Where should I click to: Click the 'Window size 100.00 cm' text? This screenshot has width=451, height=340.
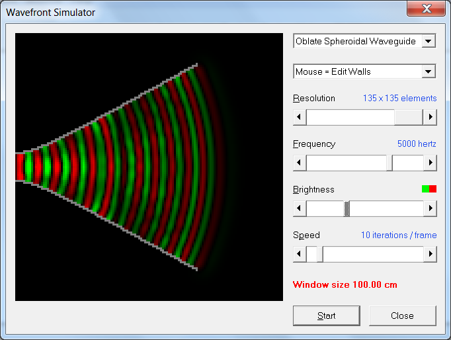click(x=345, y=284)
